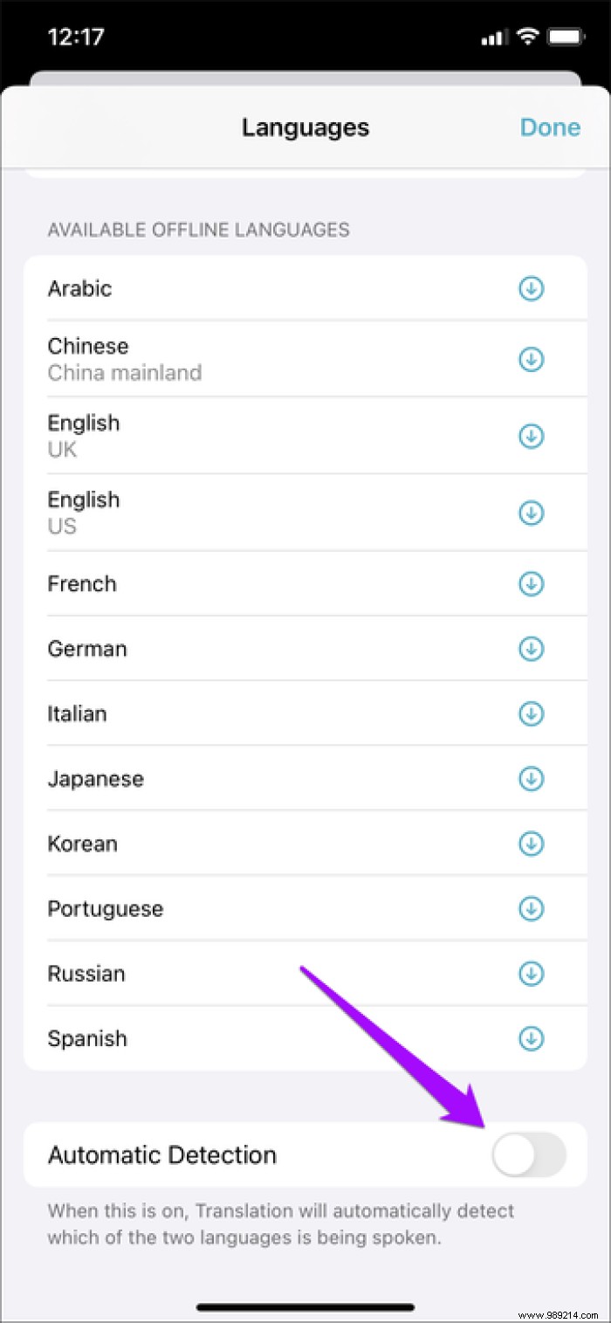This screenshot has width=611, height=1323.
Task: Download English (US) for offline use
Action: tap(531, 513)
